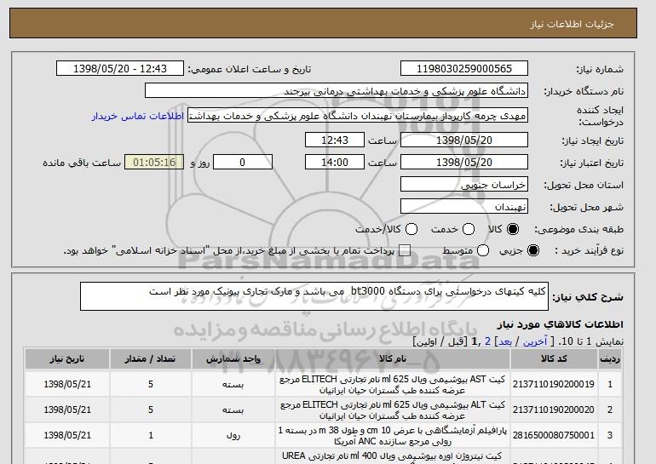Click the buyer organization name field
Image resolution: width=656 pixels, height=464 pixels.
click(x=337, y=91)
